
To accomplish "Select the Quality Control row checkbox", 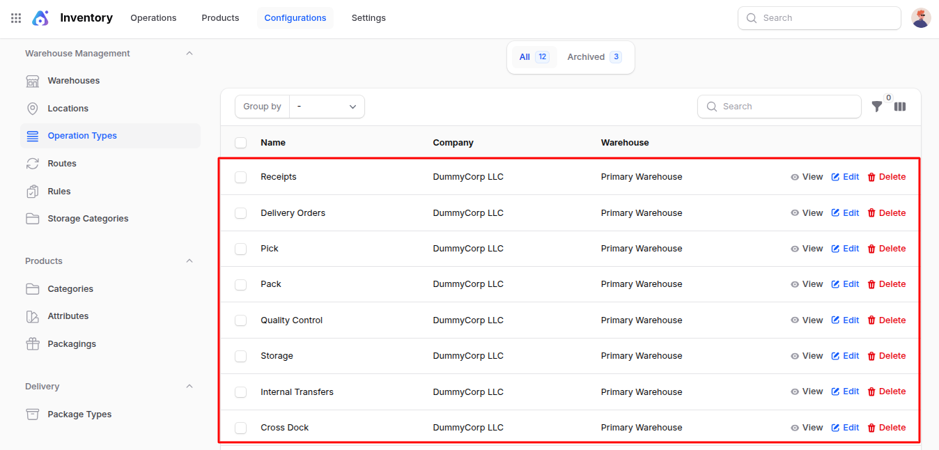I will click(x=241, y=320).
